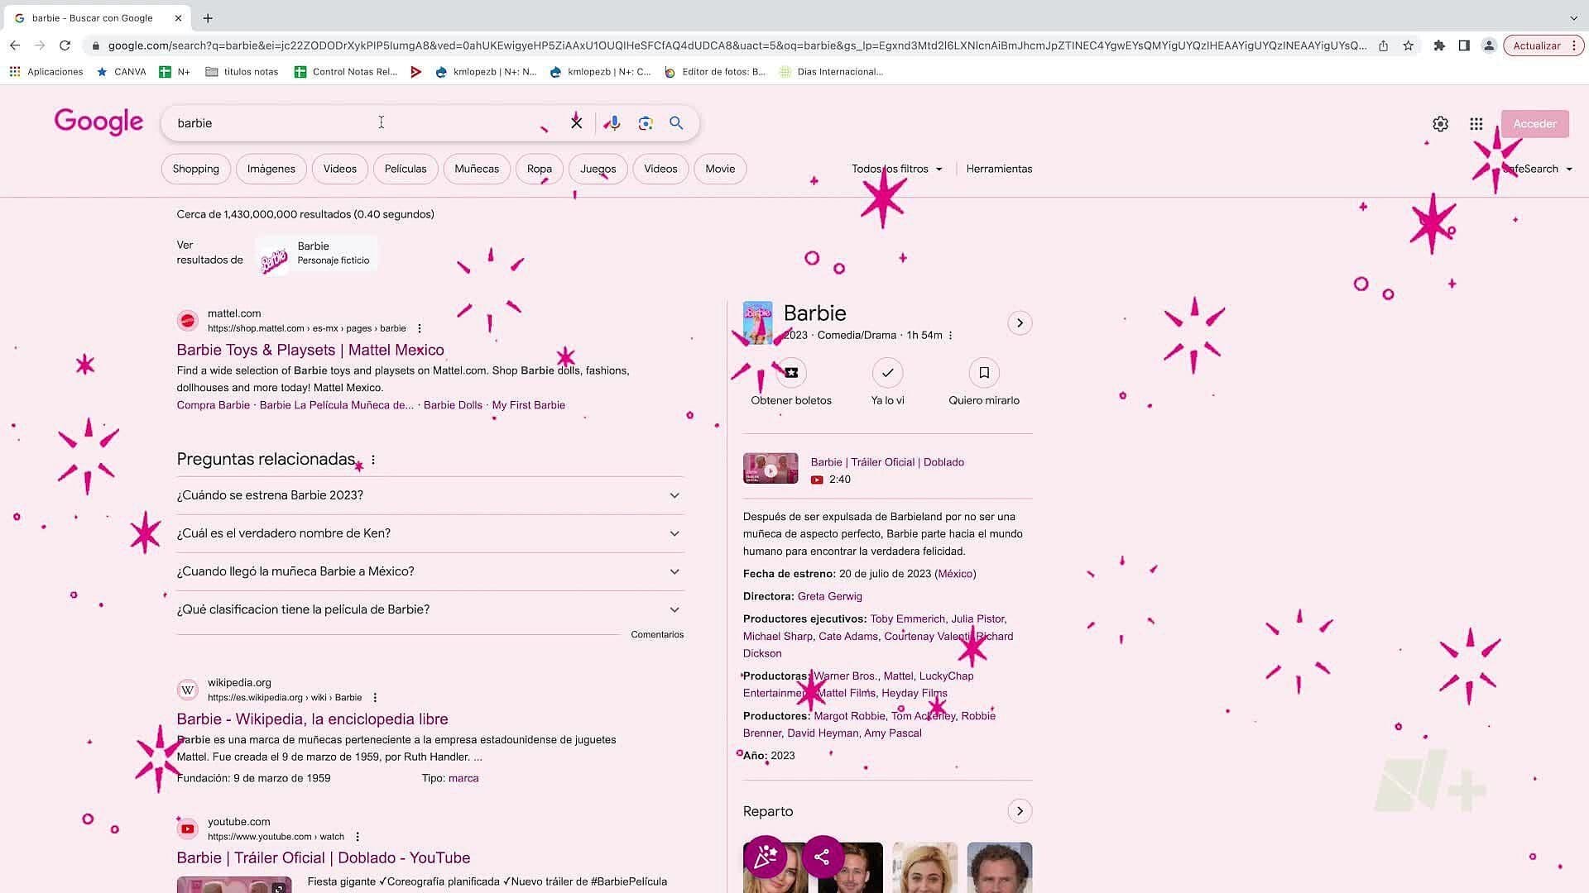Image resolution: width=1589 pixels, height=893 pixels.
Task: Open Barbie Toys & Playsets Mattel Mexico link
Action: (x=310, y=350)
